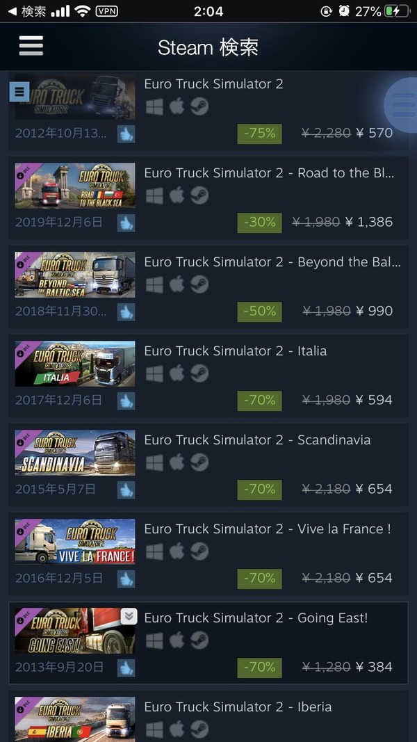Open the floating round menu button at right edge
417x742 pixels.
pos(402,104)
